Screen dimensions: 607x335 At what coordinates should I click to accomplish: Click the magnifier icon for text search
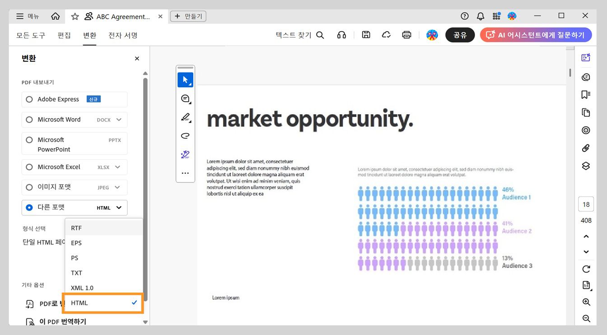320,35
